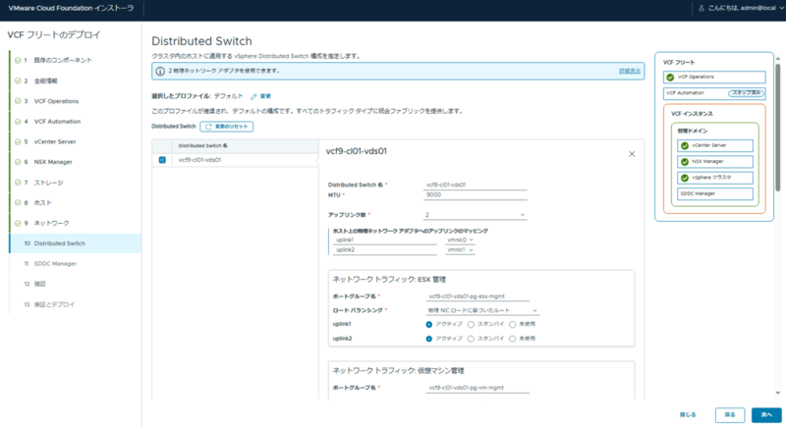Click completed check icon for step 9 network
This screenshot has width=786, height=427.
(x=18, y=223)
